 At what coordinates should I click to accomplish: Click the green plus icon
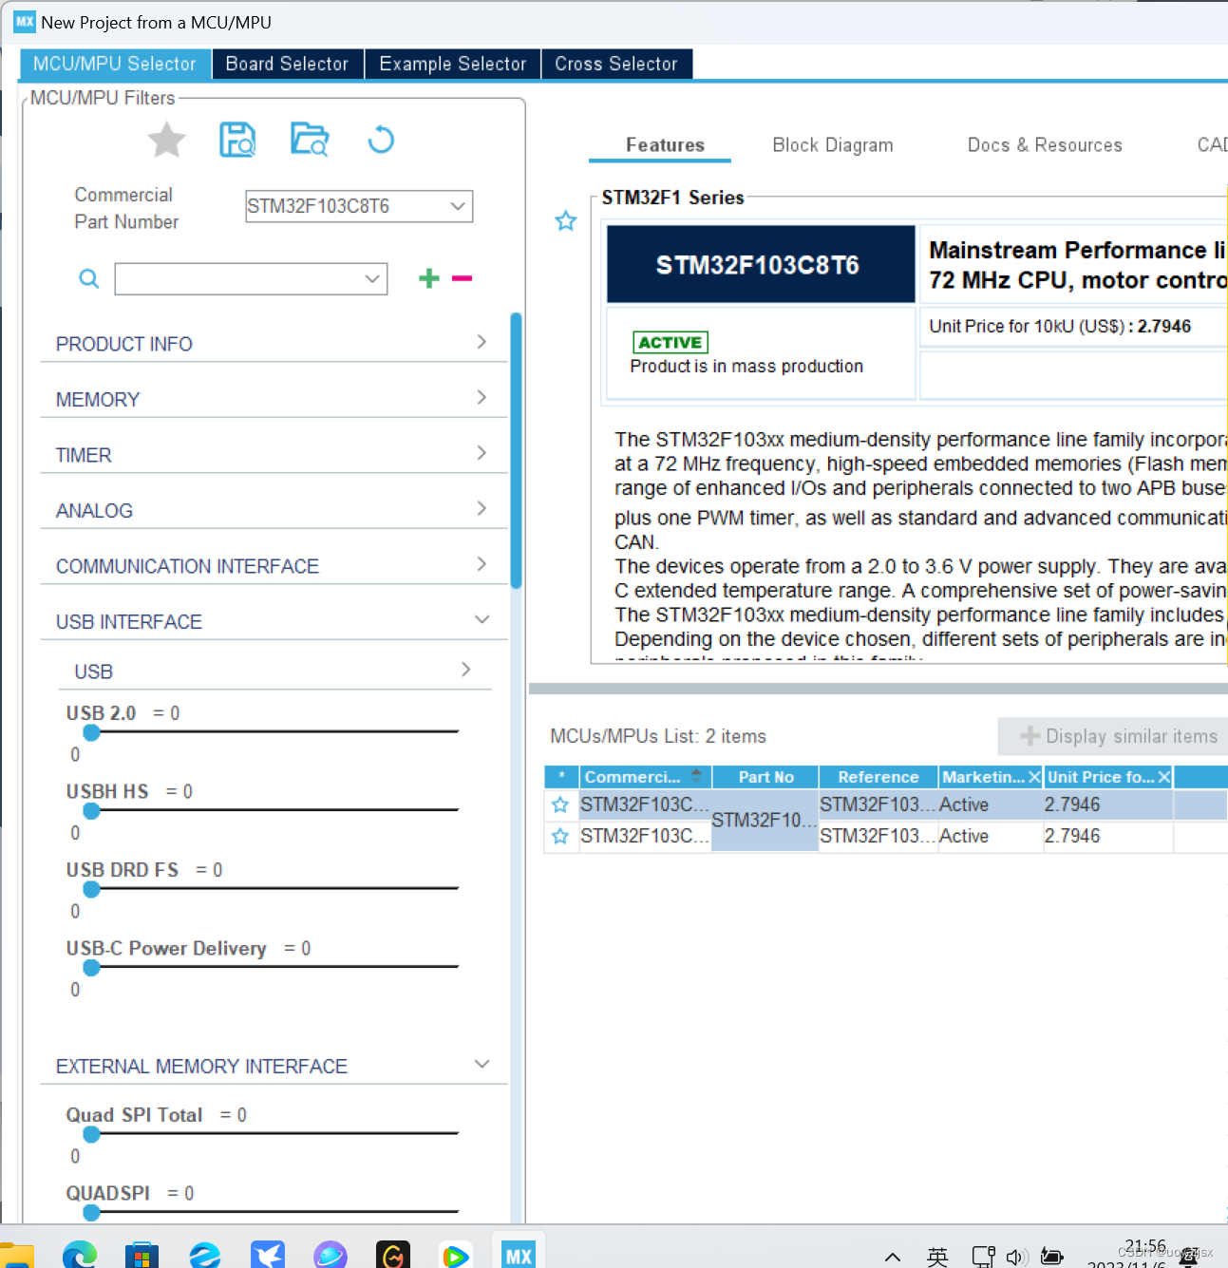coord(429,278)
